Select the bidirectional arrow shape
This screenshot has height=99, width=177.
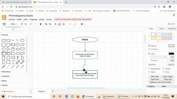tap(18, 62)
